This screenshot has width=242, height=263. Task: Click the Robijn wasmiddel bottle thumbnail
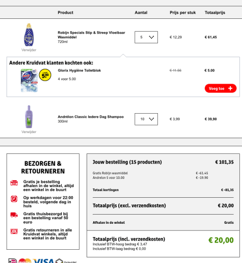click(x=29, y=35)
